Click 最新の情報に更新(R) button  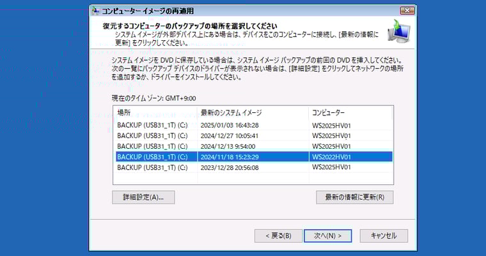pos(354,197)
